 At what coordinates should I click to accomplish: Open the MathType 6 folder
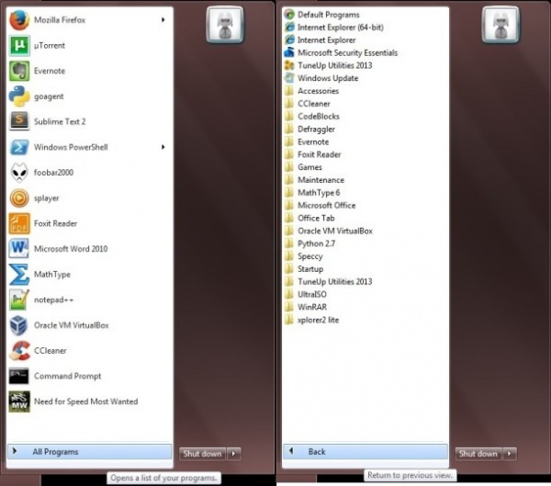pyautogui.click(x=365, y=193)
